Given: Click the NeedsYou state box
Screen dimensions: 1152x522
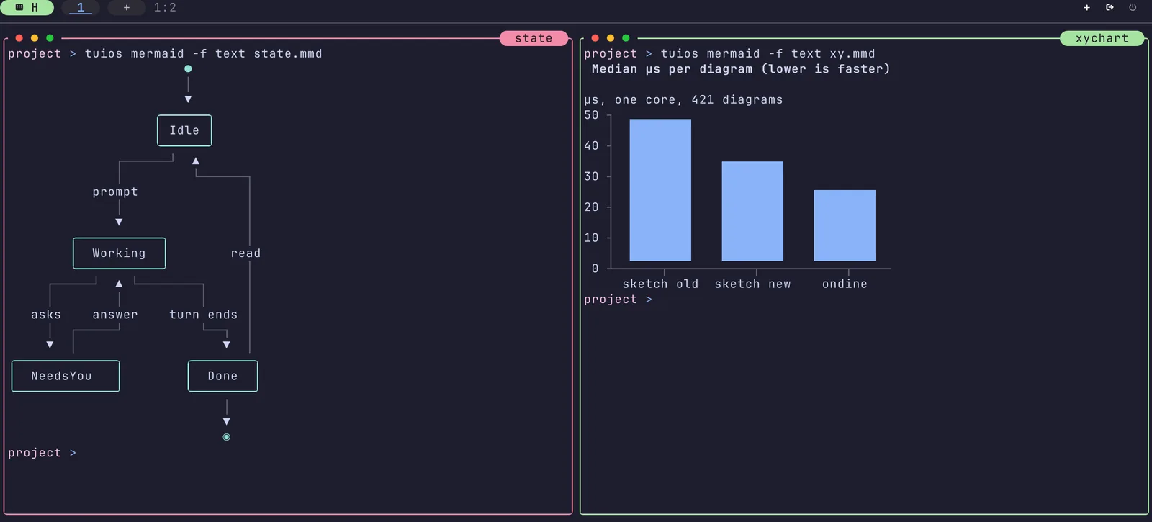Looking at the screenshot, I should pos(66,376).
